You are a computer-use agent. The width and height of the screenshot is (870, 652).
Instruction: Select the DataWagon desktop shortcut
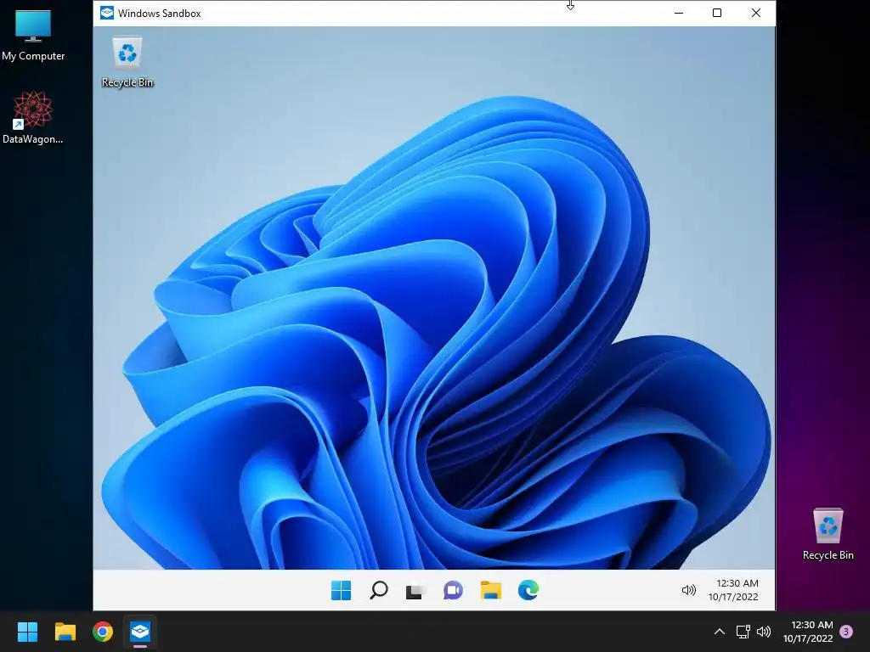(33, 118)
